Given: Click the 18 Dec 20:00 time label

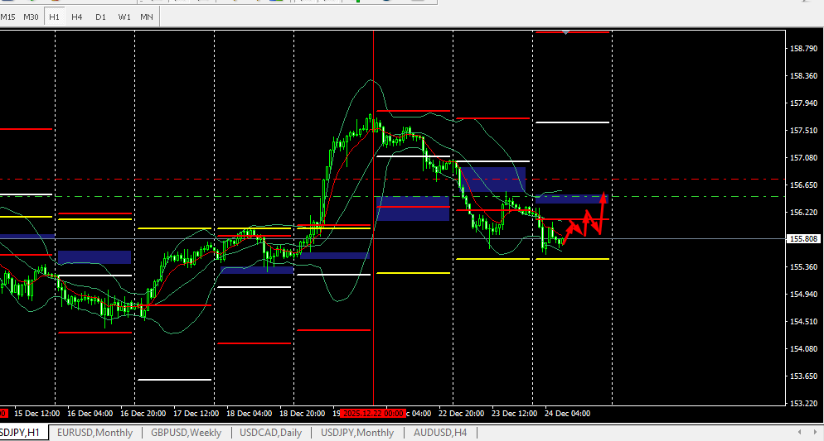Looking at the screenshot, I should [303, 413].
